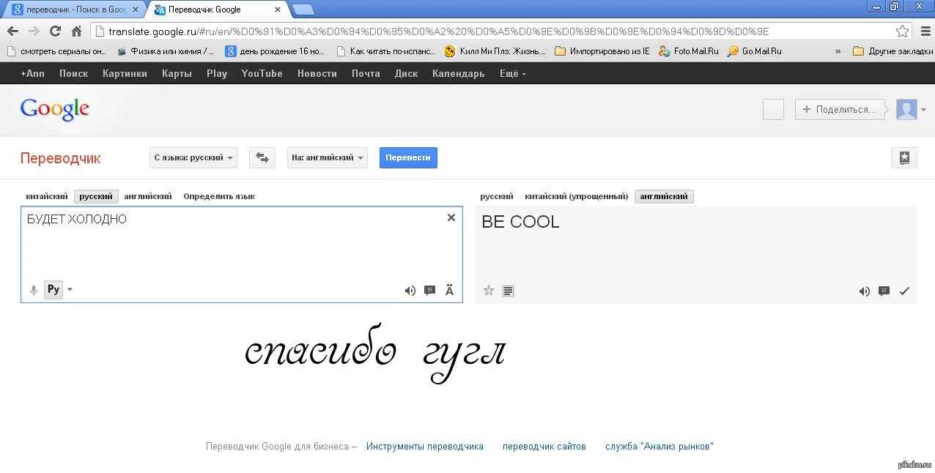
Task: Expand the input tools dropdown arrow
Action: pos(70,289)
